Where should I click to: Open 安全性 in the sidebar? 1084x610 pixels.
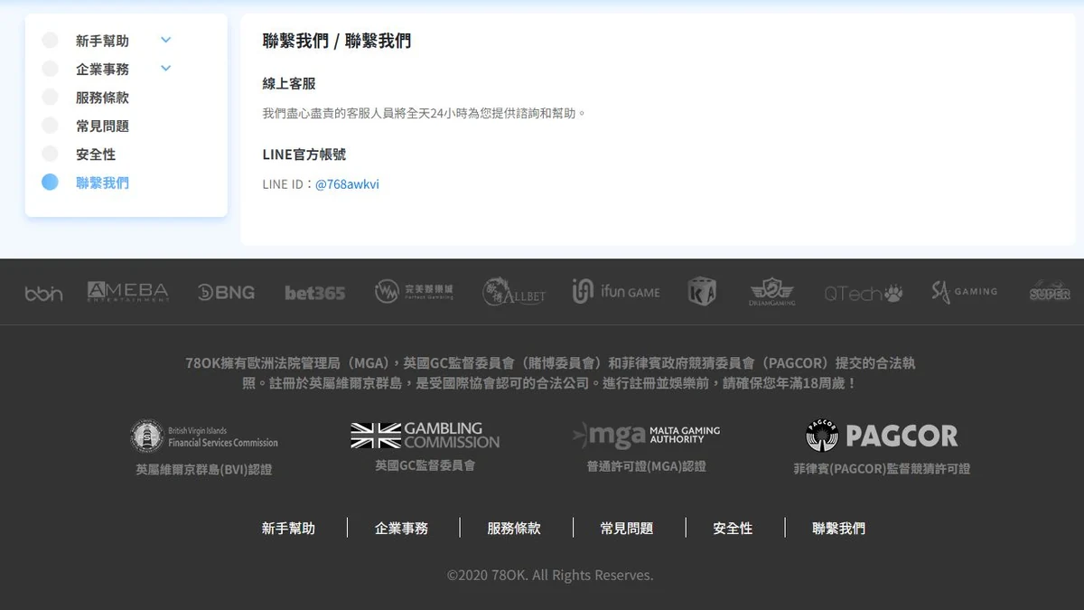click(x=96, y=155)
